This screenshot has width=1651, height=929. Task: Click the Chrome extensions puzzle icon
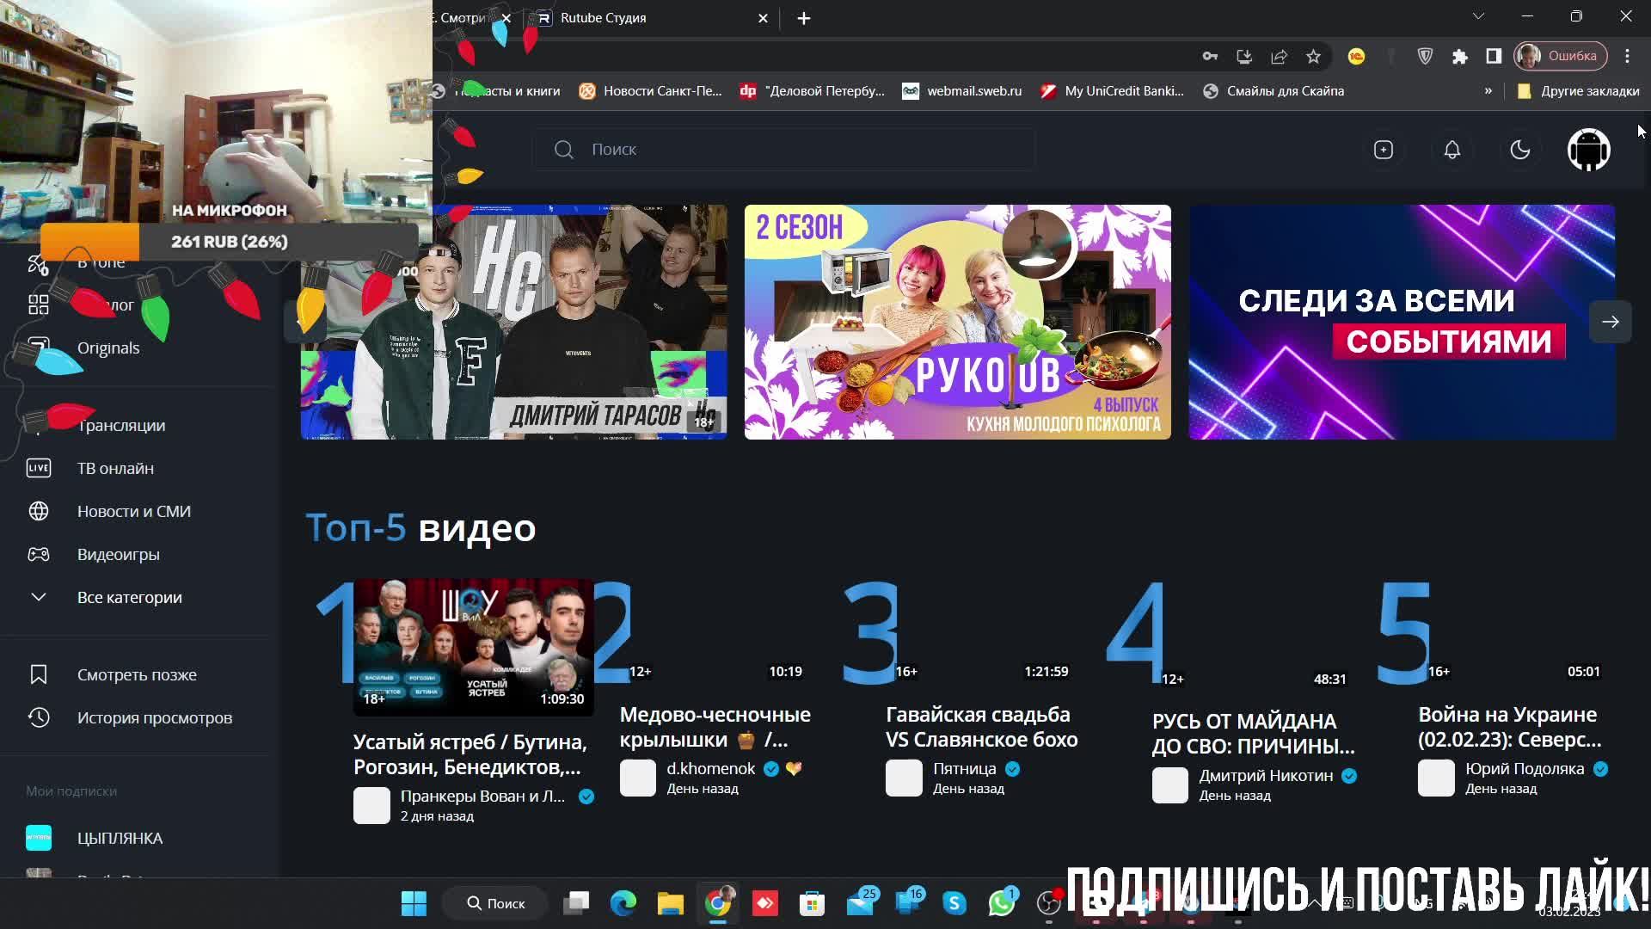click(1459, 57)
